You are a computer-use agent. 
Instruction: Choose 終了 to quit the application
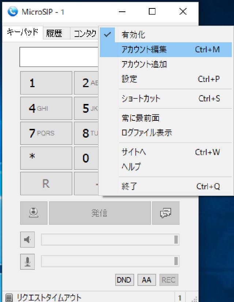pyautogui.click(x=166, y=186)
